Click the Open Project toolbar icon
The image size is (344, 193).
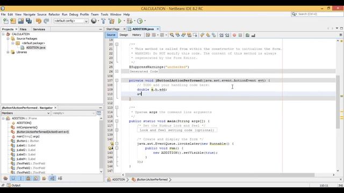coord(21,21)
